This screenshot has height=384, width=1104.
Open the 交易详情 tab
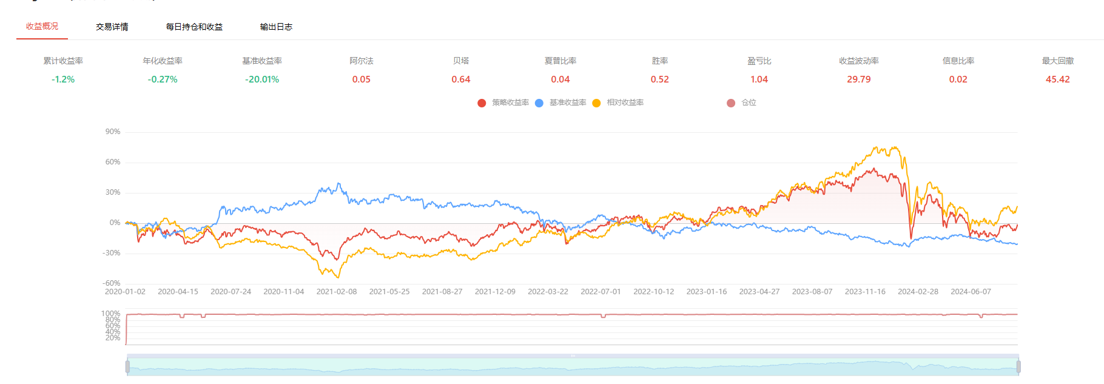(112, 27)
